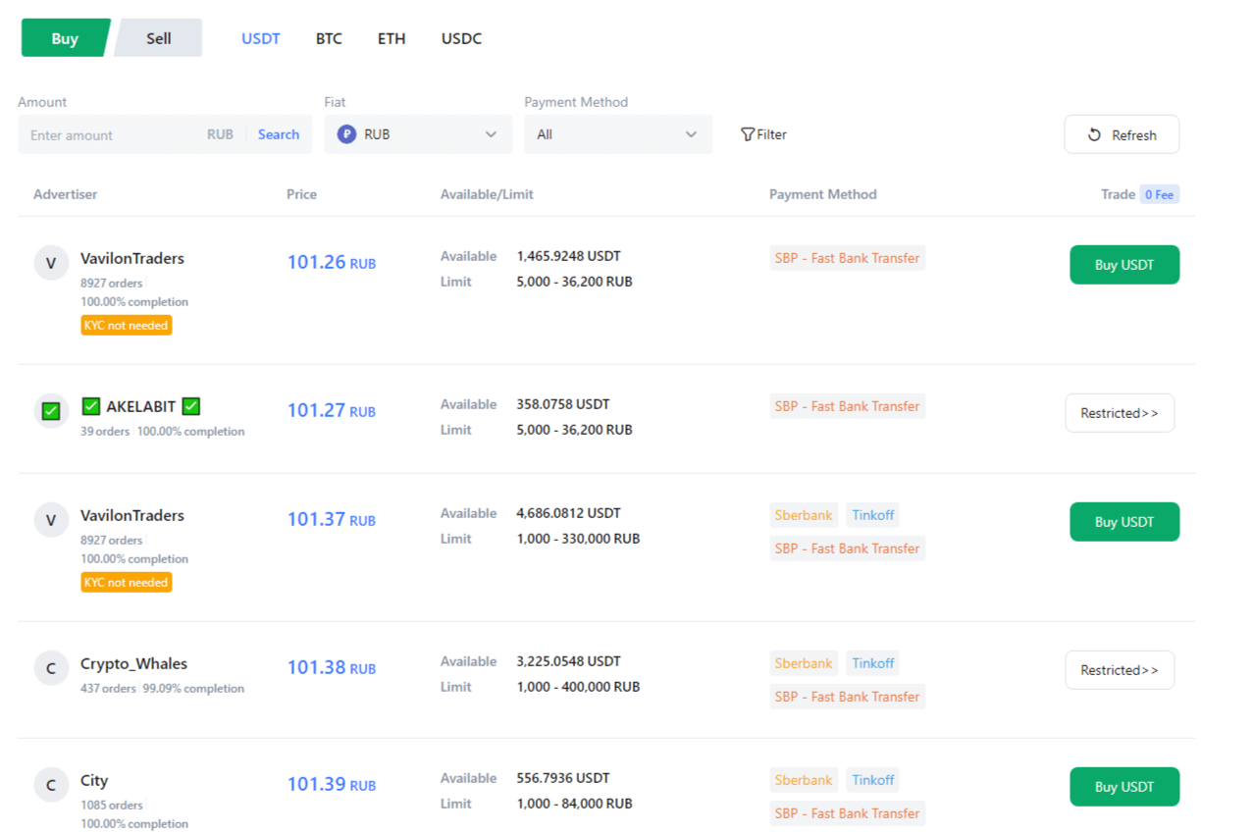The image size is (1253, 835).
Task: Click the first VavilonTraders avatar at 101.26
Action: coord(51,263)
